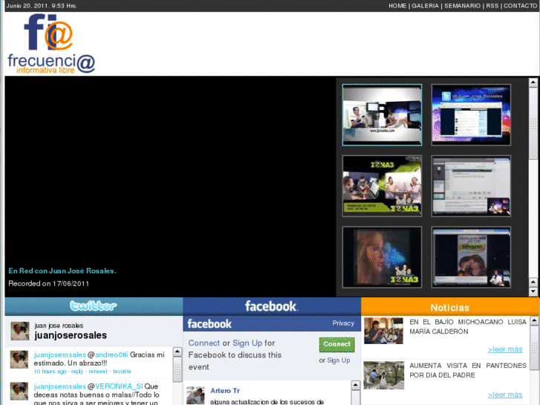Click the Connect text link in Facebook
The width and height of the screenshot is (540, 405).
(204, 343)
